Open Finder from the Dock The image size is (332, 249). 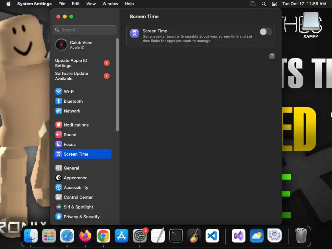[31, 236]
